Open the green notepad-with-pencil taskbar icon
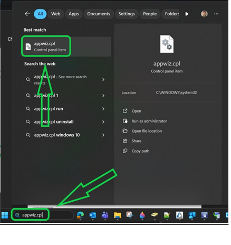This screenshot has height=245, width=231. [x=167, y=215]
